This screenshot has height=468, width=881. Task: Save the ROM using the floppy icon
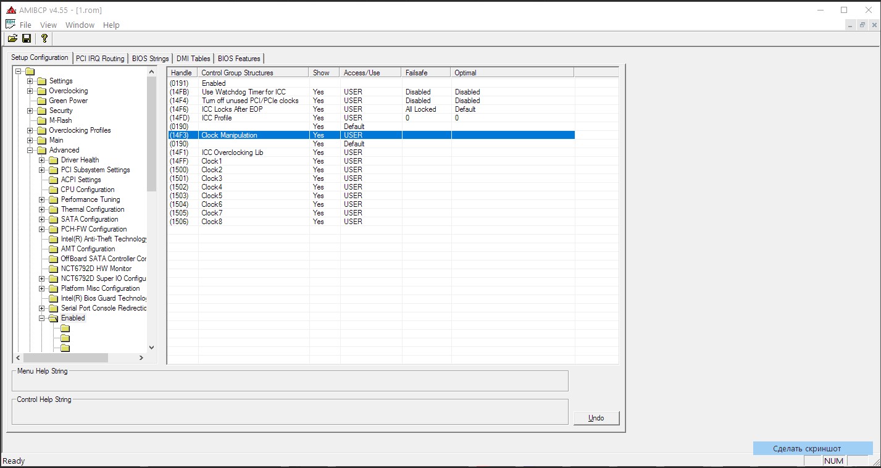pos(27,38)
